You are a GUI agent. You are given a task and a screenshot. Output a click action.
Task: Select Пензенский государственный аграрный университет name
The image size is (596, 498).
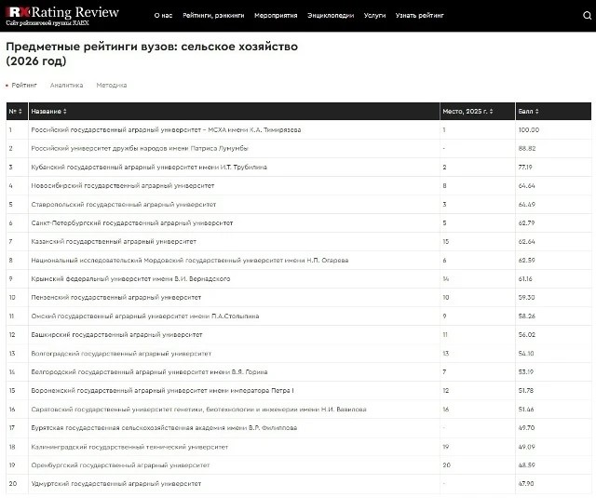(115, 298)
